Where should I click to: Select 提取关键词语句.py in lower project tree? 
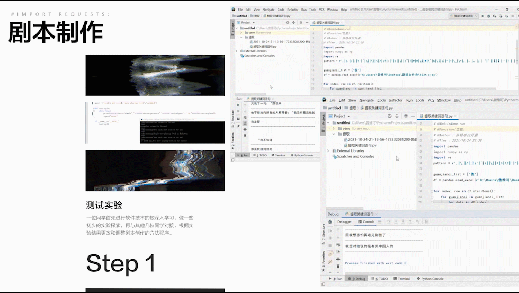[x=362, y=145]
